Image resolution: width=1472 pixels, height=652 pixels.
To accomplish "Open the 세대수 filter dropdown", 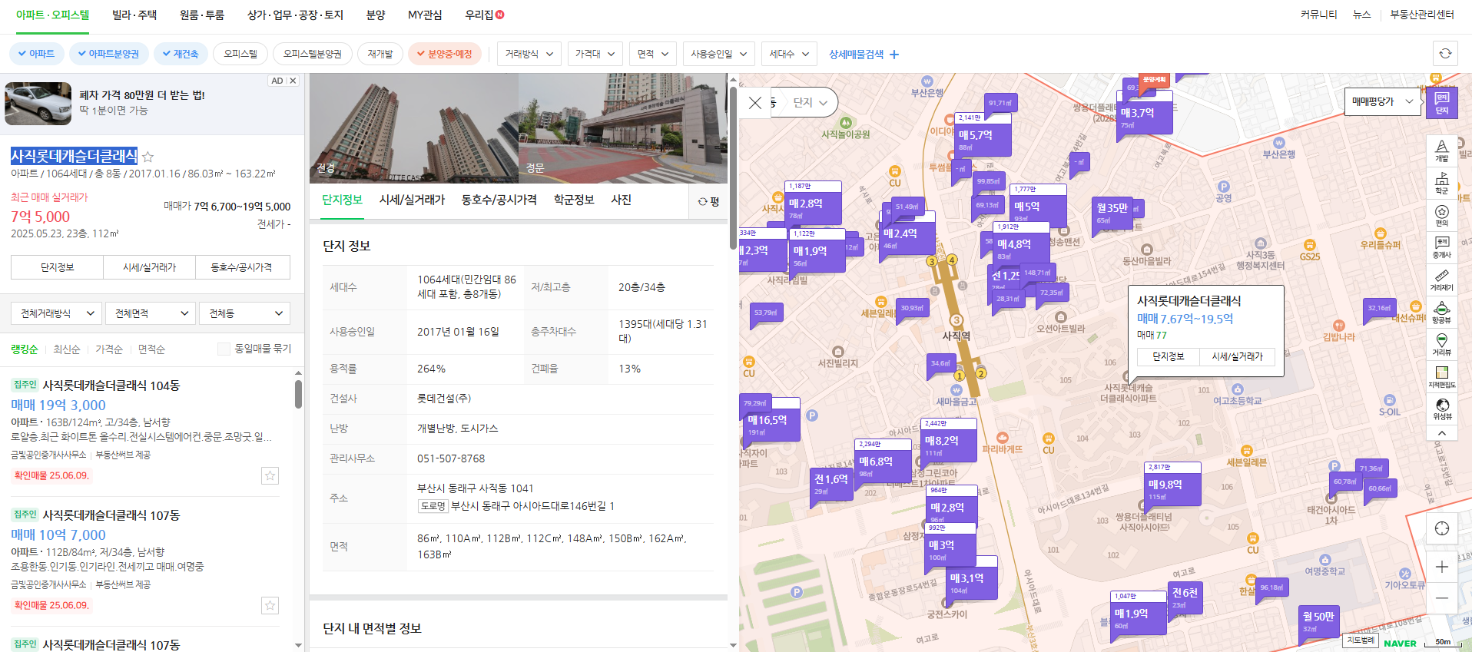I will (x=789, y=54).
